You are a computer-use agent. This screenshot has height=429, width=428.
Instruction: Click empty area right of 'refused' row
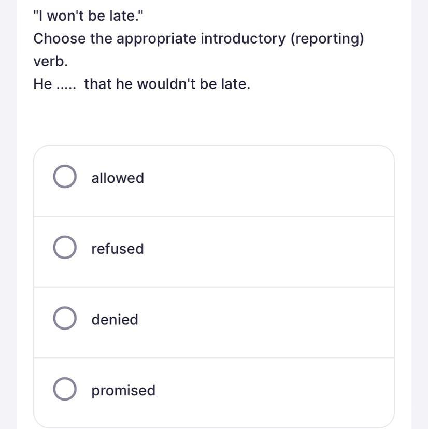click(268, 251)
